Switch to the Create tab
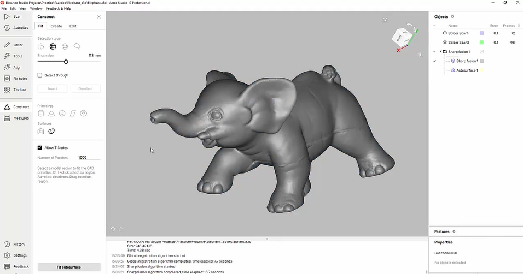 (x=56, y=26)
